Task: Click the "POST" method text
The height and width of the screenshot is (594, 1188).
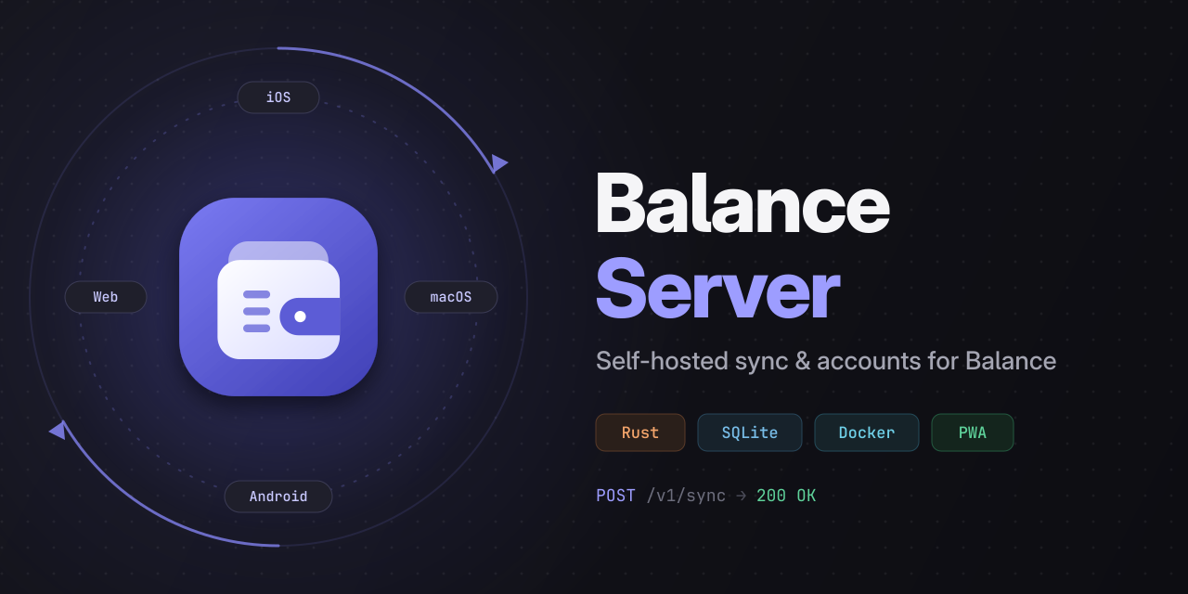Action: pos(616,496)
